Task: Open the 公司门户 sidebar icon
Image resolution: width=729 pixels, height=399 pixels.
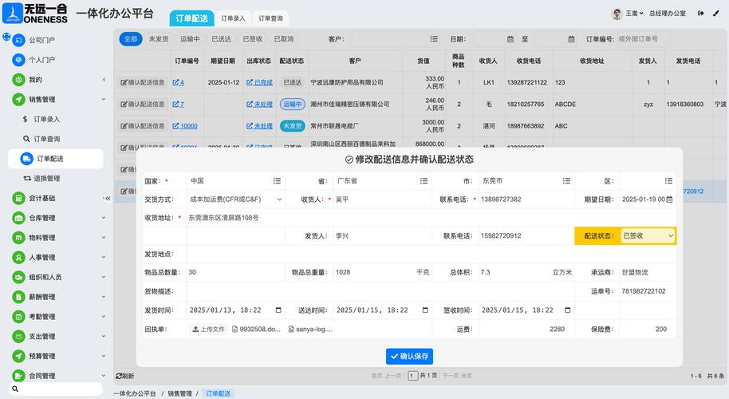Action: pos(18,41)
